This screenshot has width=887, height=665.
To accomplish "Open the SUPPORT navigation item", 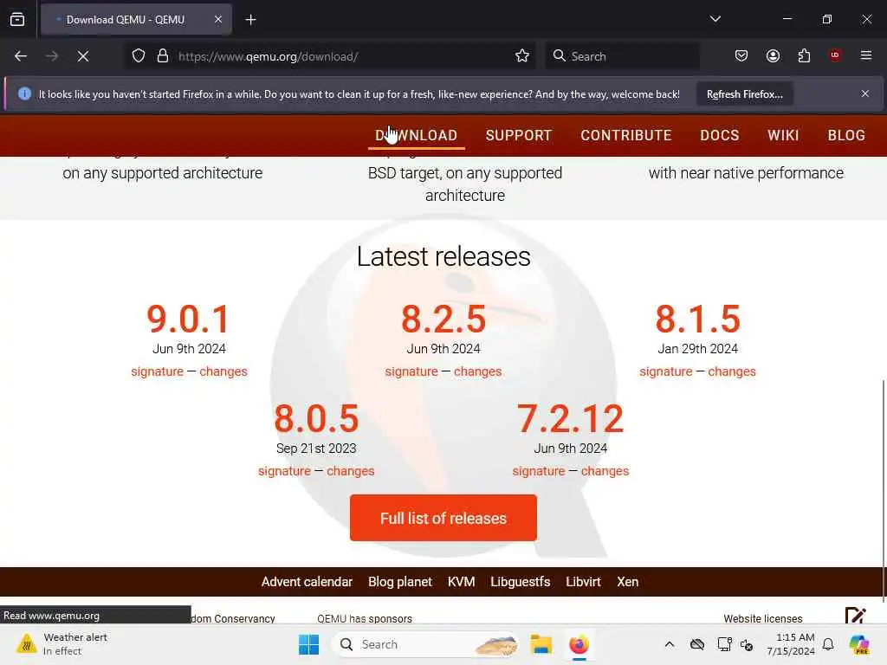I will coord(519,135).
